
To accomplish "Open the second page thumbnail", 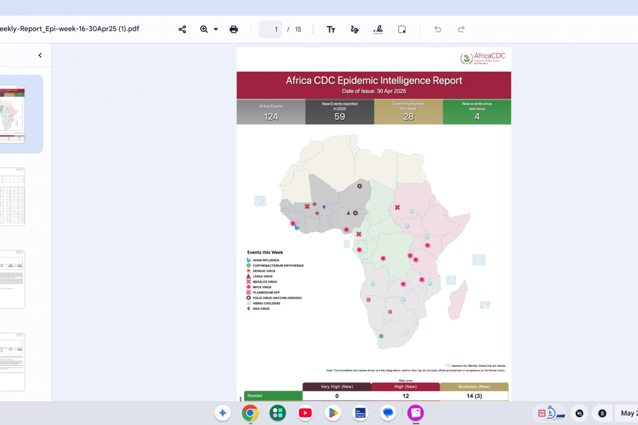I will [12, 197].
